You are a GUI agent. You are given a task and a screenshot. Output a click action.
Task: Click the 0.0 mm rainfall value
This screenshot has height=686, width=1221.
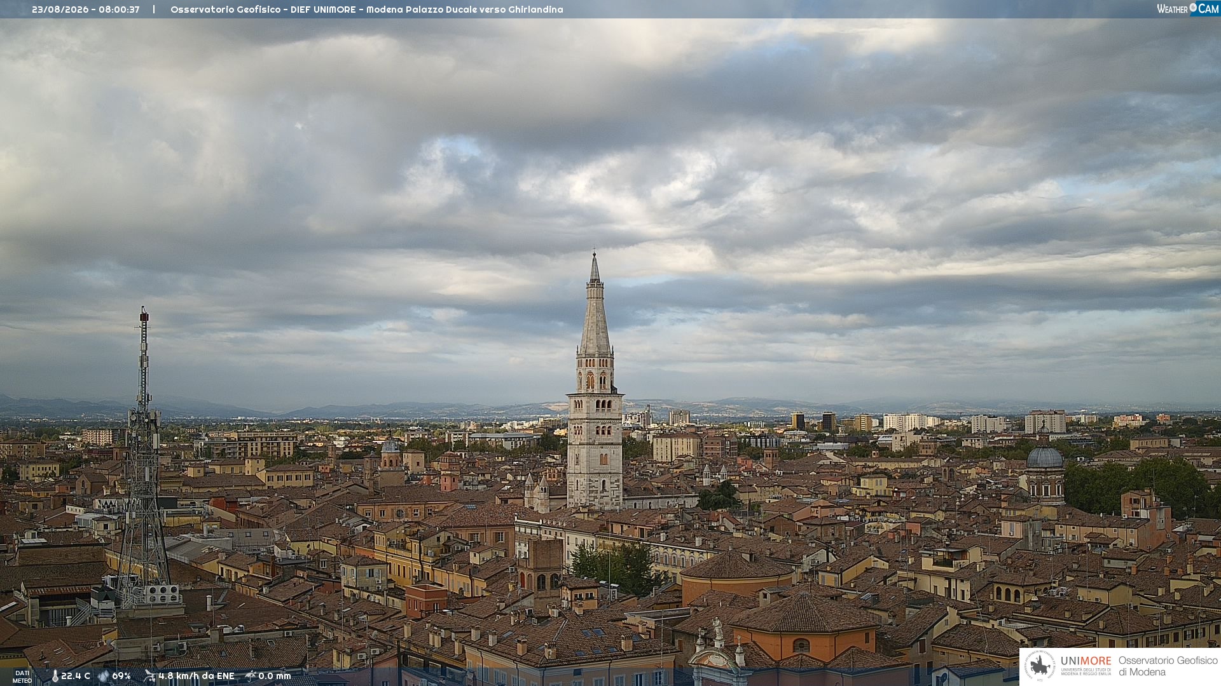coord(275,676)
